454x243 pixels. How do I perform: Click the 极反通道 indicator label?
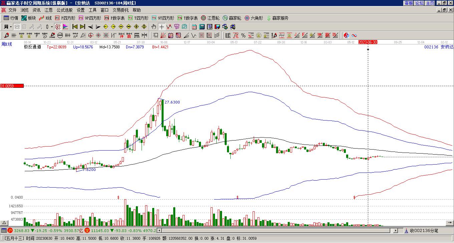tap(32, 47)
